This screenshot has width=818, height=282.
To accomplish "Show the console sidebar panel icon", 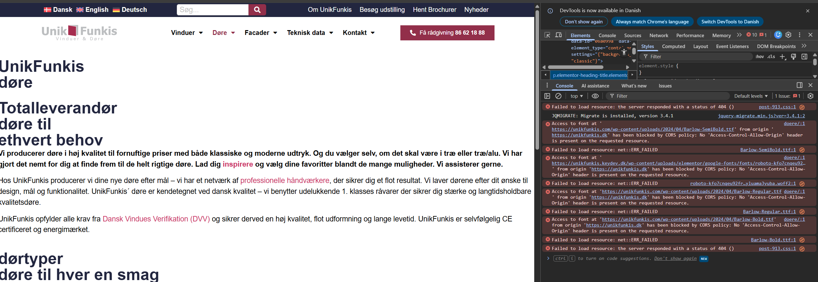I will (x=547, y=96).
